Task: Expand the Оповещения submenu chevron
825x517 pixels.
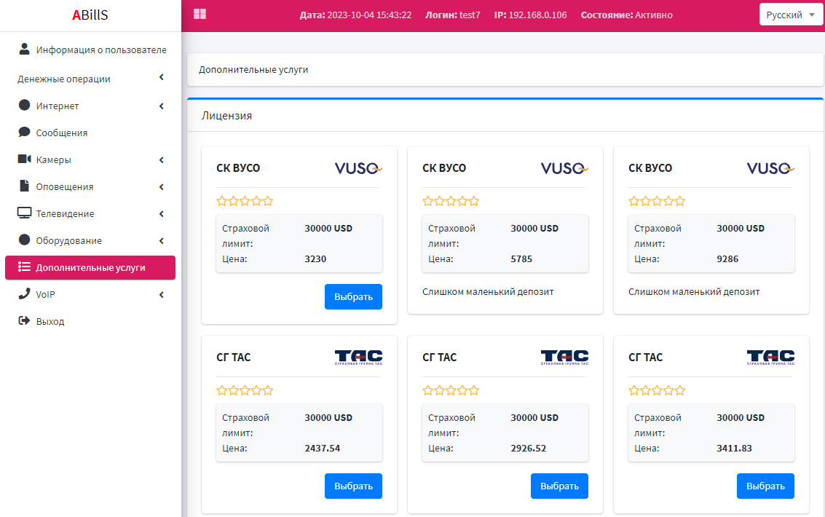Action: (162, 186)
